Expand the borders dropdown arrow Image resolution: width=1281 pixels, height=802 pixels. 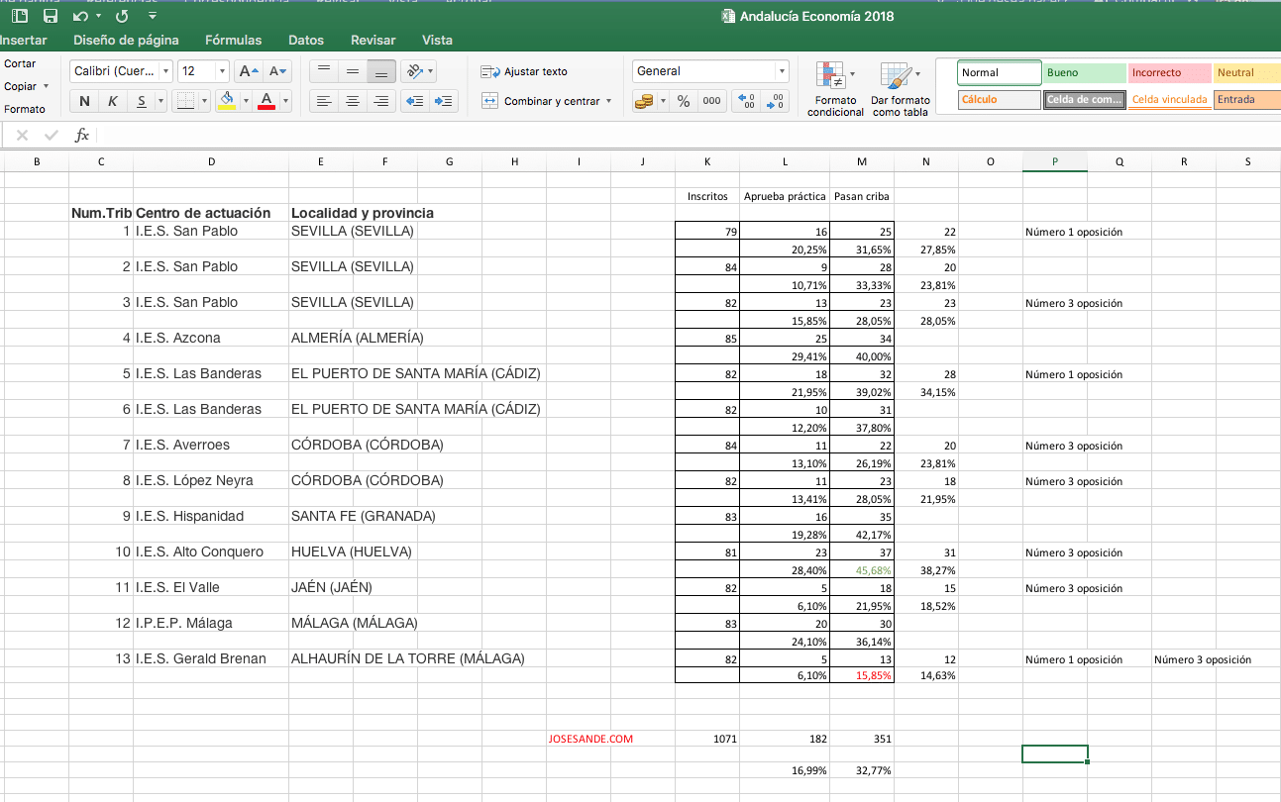205,101
